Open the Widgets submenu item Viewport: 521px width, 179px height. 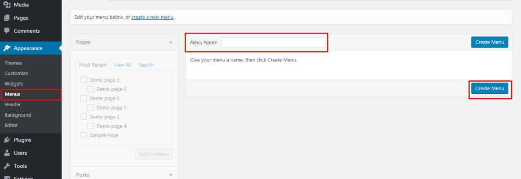[x=13, y=84]
